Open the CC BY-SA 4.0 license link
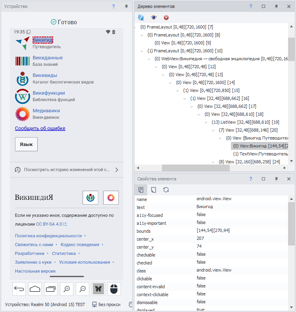This screenshot has width=296, height=312. pos(51,224)
